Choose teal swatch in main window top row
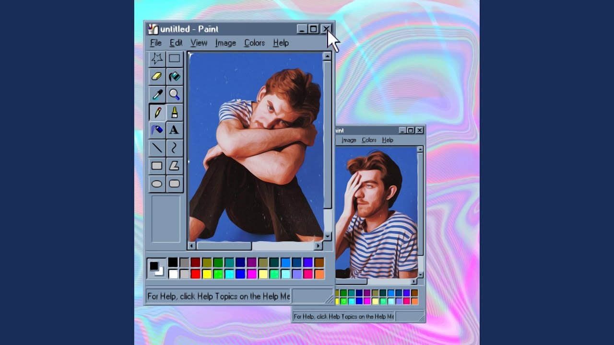This screenshot has height=345, width=614. (229, 262)
